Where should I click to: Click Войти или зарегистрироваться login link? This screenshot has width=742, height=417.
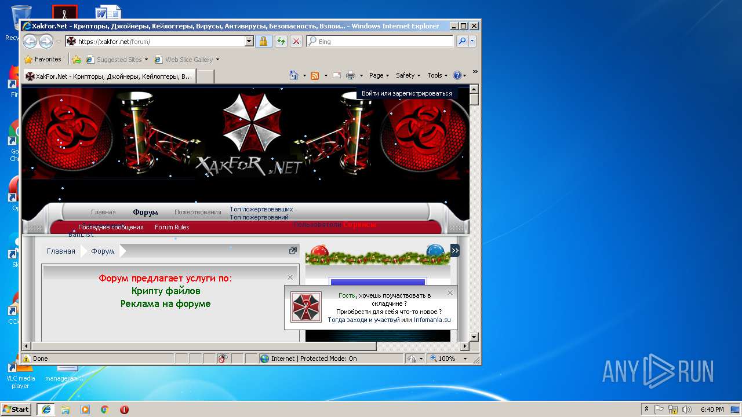coord(406,93)
